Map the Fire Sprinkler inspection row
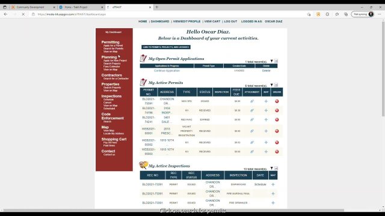Viewport: 385px width, 216px height. tap(273, 203)
